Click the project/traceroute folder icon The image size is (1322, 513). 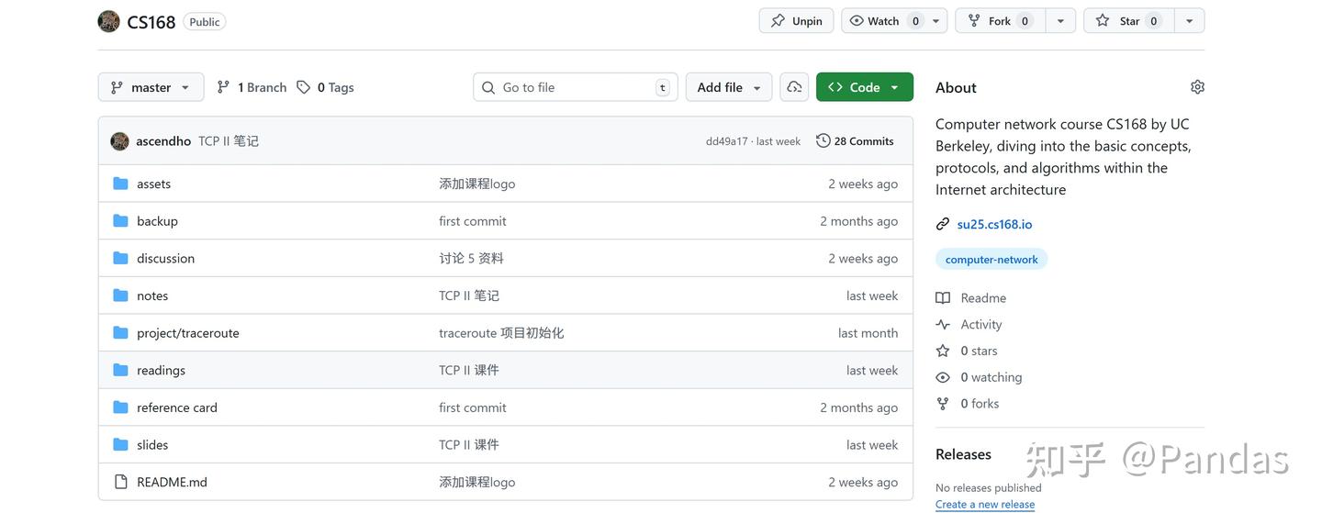coord(120,333)
